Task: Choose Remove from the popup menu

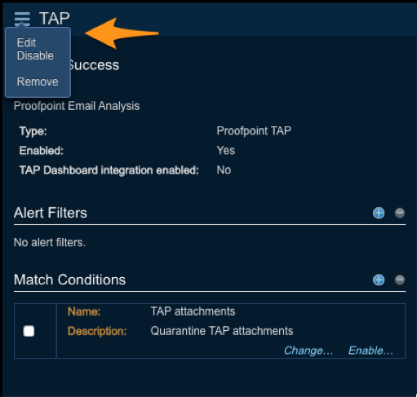Action: tap(38, 82)
